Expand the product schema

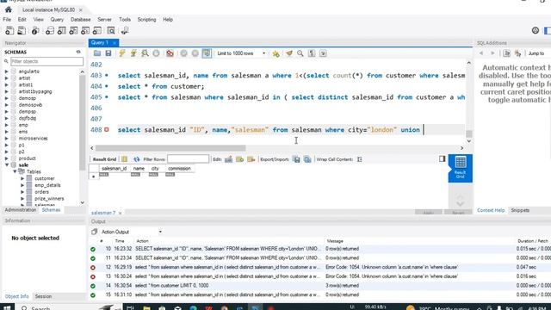pos(6,158)
